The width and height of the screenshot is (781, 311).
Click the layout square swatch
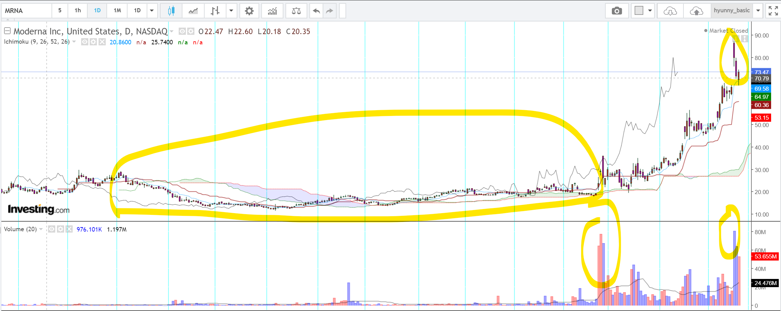pyautogui.click(x=639, y=11)
